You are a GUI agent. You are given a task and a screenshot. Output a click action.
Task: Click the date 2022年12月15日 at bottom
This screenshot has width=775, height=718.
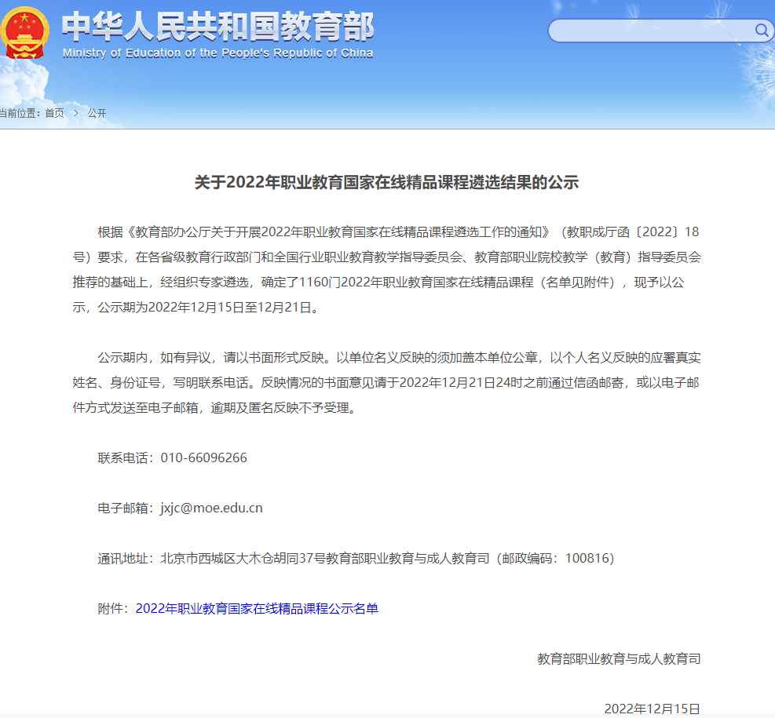(x=652, y=709)
